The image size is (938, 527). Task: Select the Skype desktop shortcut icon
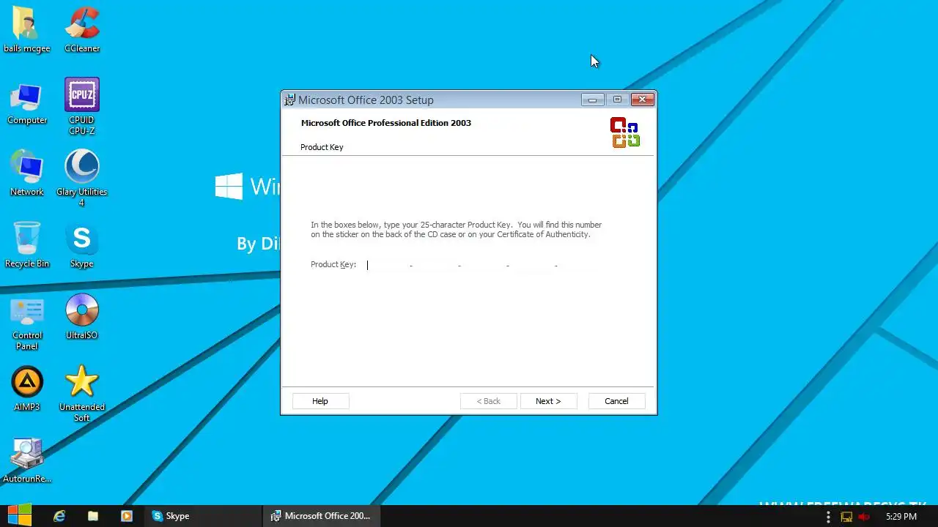point(82,245)
